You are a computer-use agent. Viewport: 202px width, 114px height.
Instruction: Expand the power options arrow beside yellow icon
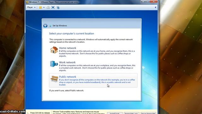click(x=44, y=8)
